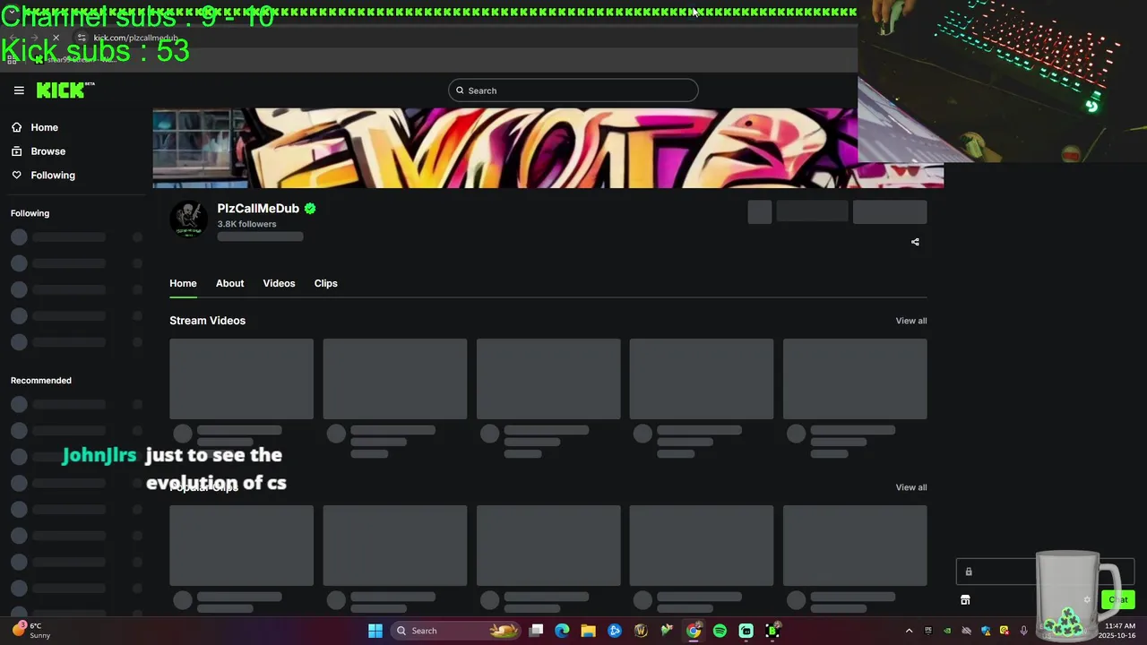Image resolution: width=1147 pixels, height=645 pixels.
Task: Open chat settings gear icon
Action: 1087,600
